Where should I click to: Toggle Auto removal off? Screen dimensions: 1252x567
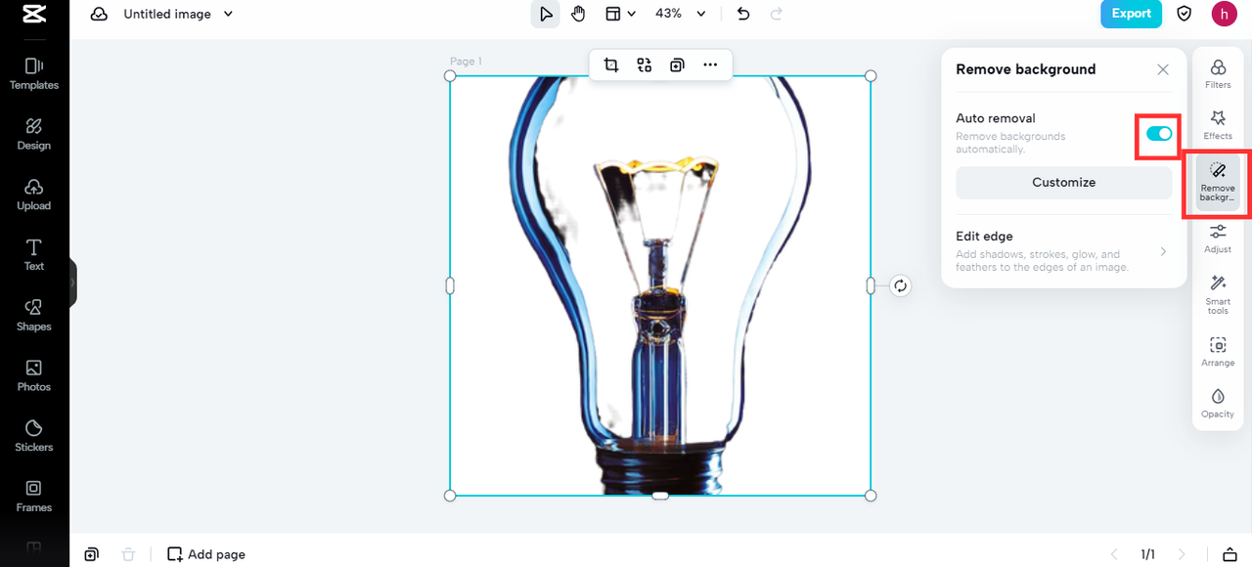click(1157, 134)
